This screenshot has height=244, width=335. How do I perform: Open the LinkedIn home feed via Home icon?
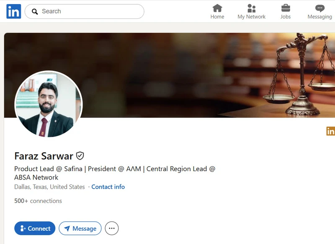click(217, 8)
